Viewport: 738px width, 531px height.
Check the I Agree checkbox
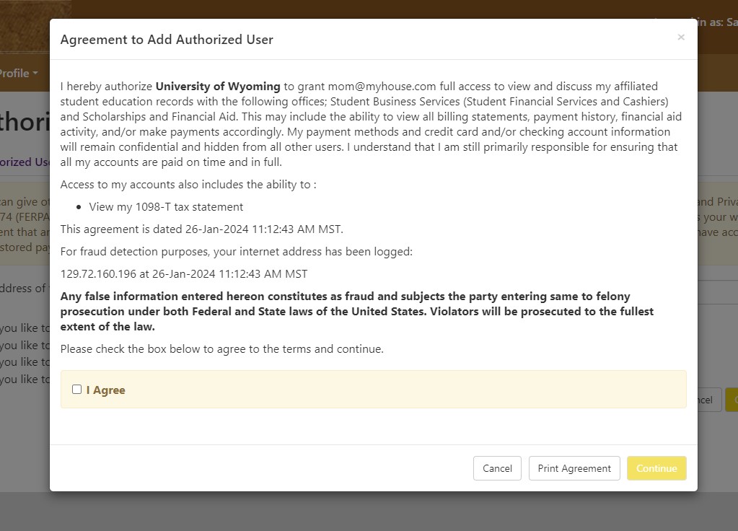[76, 390]
